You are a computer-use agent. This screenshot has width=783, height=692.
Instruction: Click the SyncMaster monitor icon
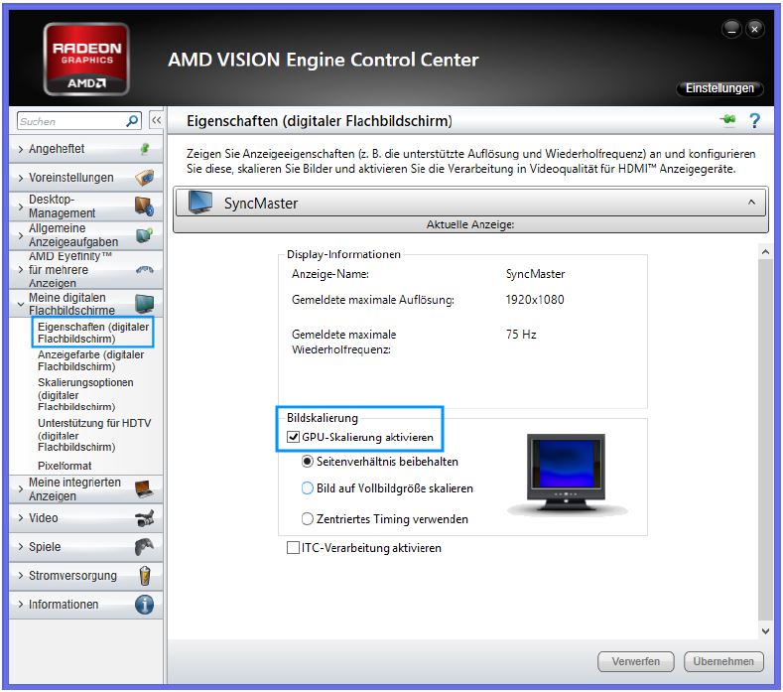[x=200, y=203]
